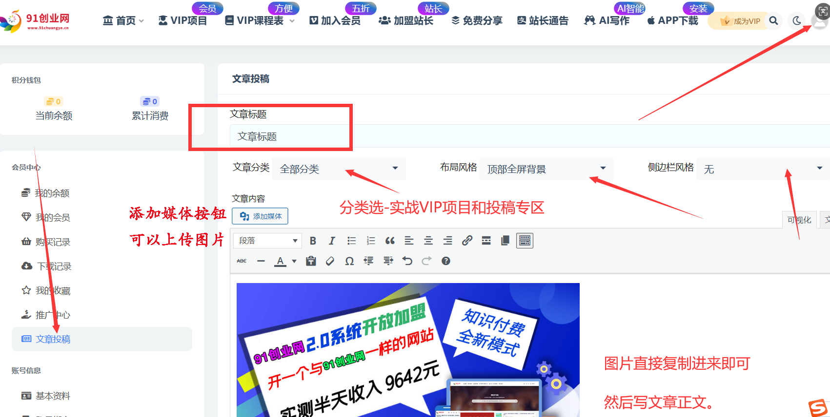Focus the 文章标题 input field

(529, 136)
